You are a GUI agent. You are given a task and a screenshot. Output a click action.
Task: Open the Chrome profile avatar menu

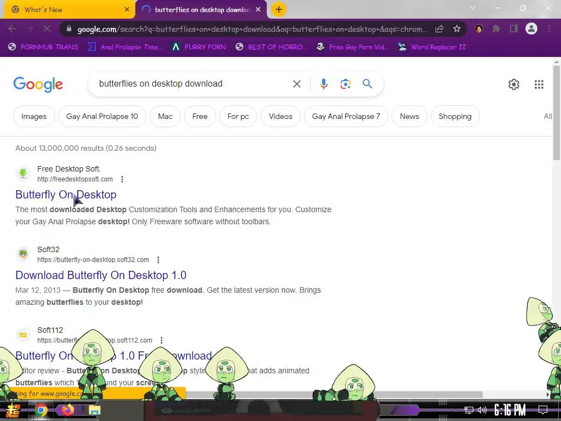pos(531,29)
